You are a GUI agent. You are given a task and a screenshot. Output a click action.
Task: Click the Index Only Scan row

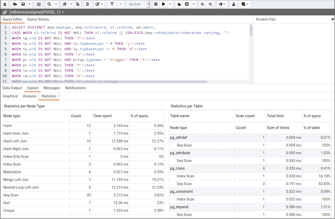(x=83, y=156)
